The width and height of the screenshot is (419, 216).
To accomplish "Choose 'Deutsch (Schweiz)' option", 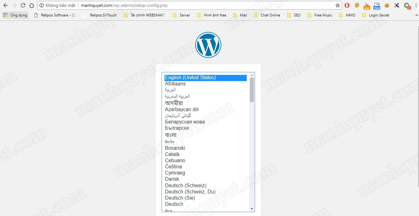I will [x=206, y=186].
